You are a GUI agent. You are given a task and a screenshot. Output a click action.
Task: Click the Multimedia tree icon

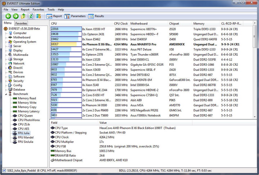[x=10, y=55]
